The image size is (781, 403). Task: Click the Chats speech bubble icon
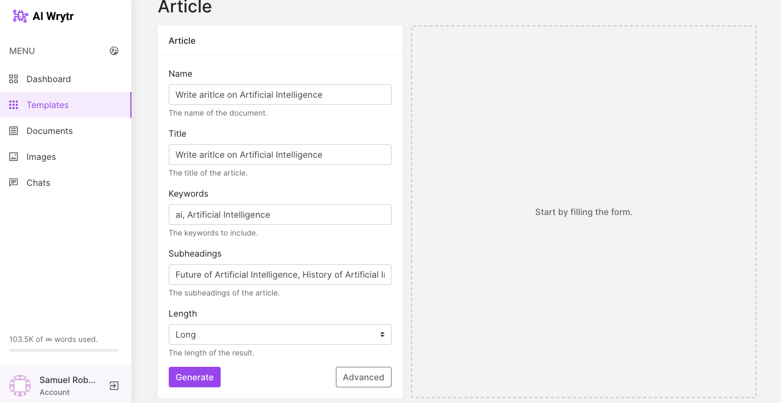[x=14, y=183]
